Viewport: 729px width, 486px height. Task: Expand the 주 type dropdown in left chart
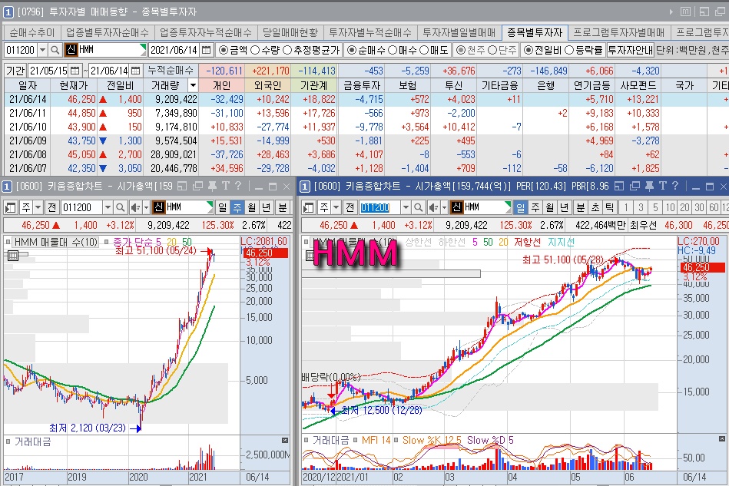[x=38, y=207]
